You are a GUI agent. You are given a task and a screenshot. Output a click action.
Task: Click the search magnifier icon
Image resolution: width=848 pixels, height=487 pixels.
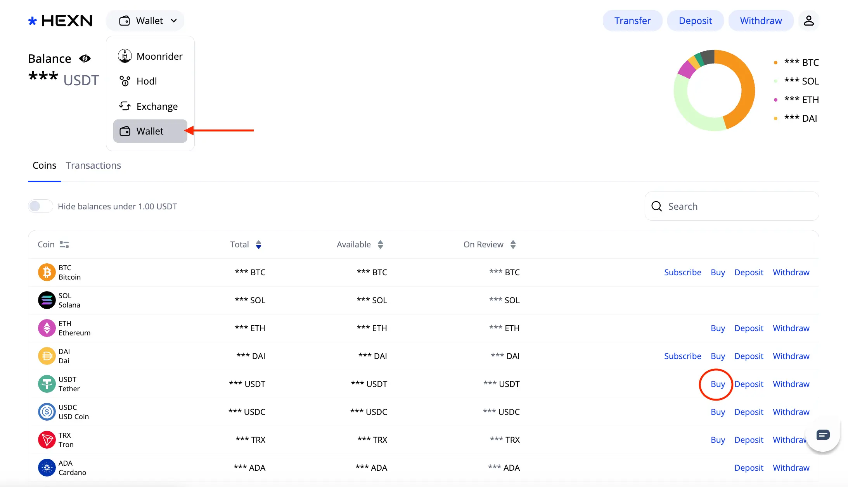coord(657,206)
